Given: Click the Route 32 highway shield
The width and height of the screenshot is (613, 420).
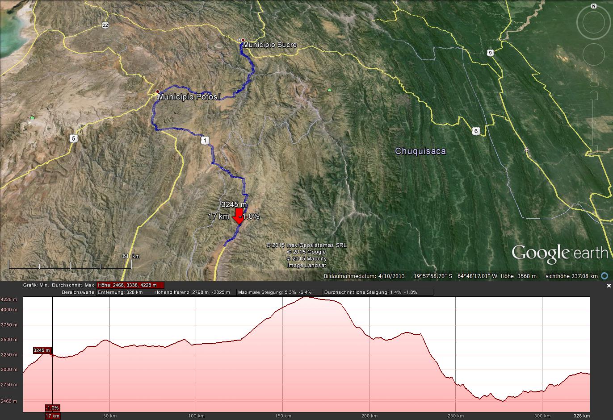Looking at the screenshot, I should 105,25.
